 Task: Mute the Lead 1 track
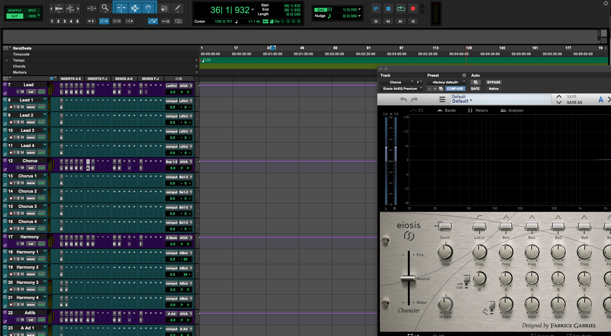22,107
